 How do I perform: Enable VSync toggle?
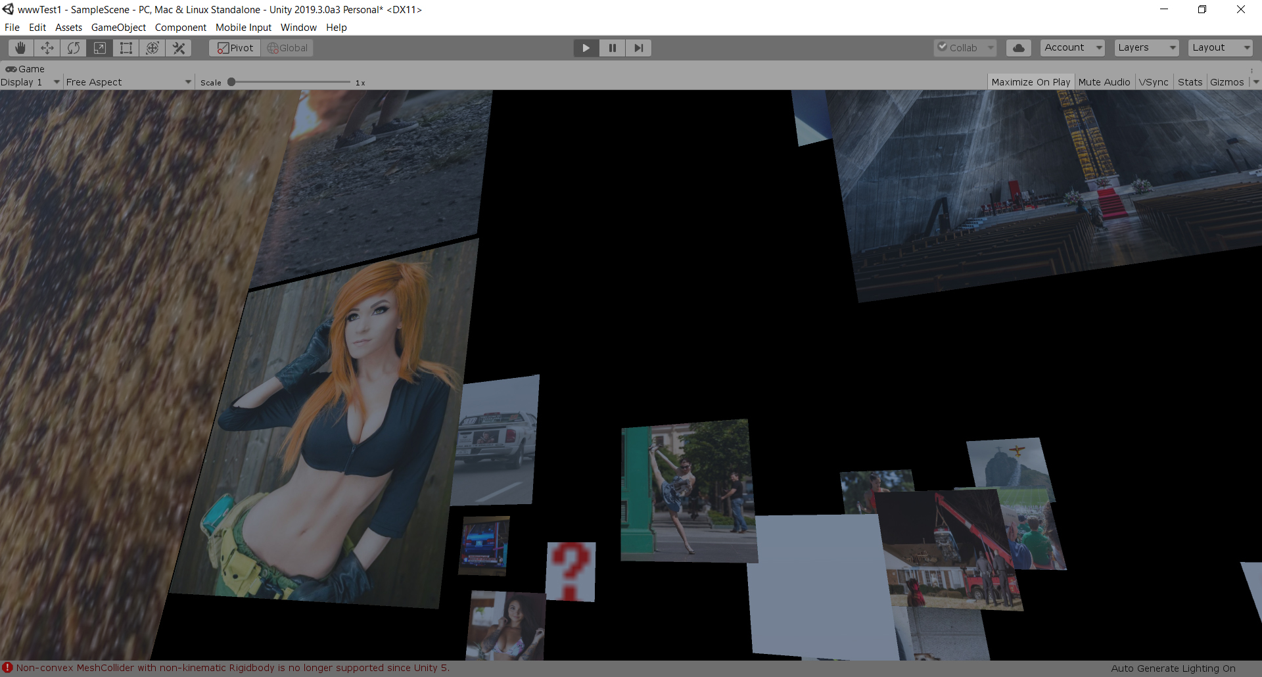pyautogui.click(x=1154, y=82)
